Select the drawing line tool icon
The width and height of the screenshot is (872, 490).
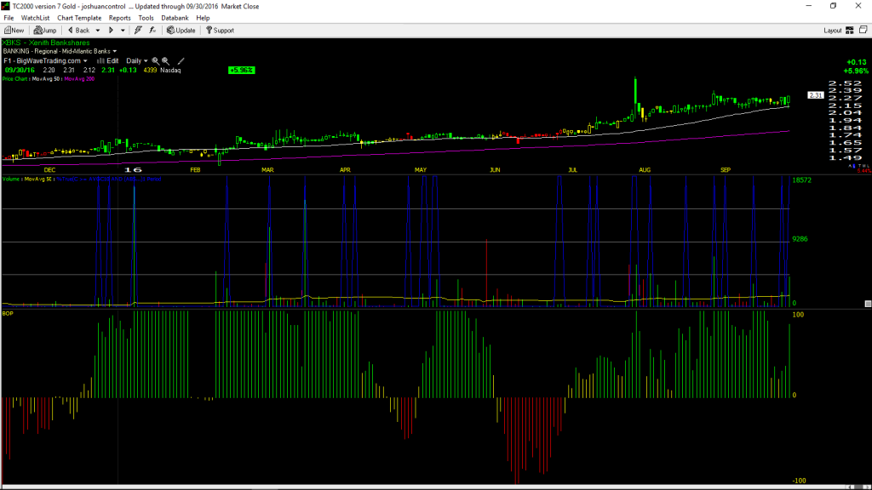(181, 60)
